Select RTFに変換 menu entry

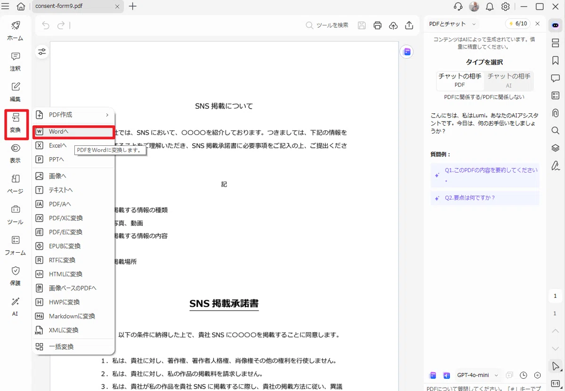coord(73,260)
